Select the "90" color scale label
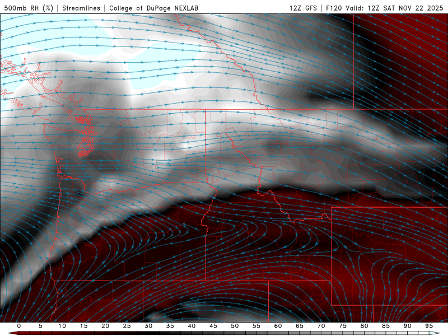The width and height of the screenshot is (448, 336). [x=407, y=326]
